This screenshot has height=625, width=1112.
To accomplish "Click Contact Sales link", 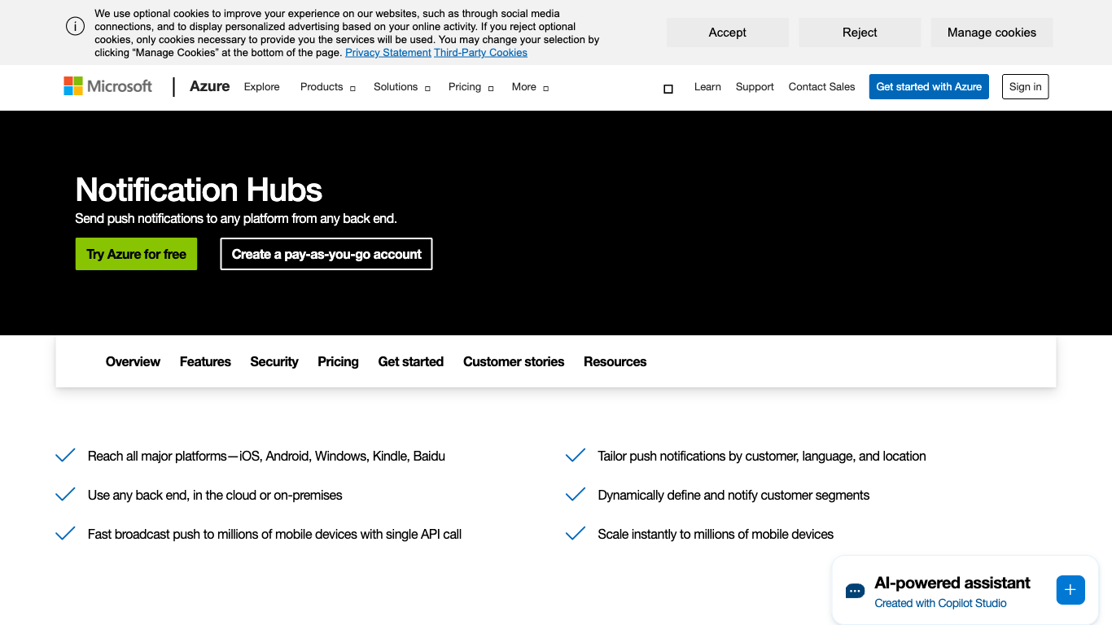I will tap(821, 87).
